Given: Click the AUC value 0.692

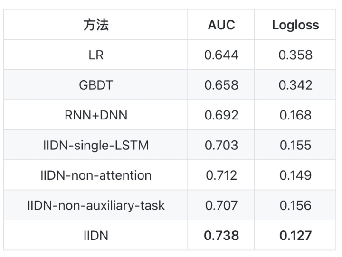Looking at the screenshot, I should click(221, 115).
